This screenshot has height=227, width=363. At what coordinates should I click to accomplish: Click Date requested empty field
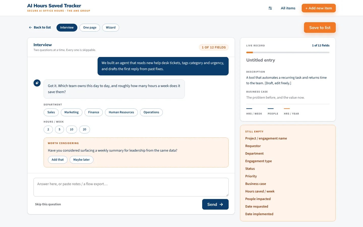257,207
